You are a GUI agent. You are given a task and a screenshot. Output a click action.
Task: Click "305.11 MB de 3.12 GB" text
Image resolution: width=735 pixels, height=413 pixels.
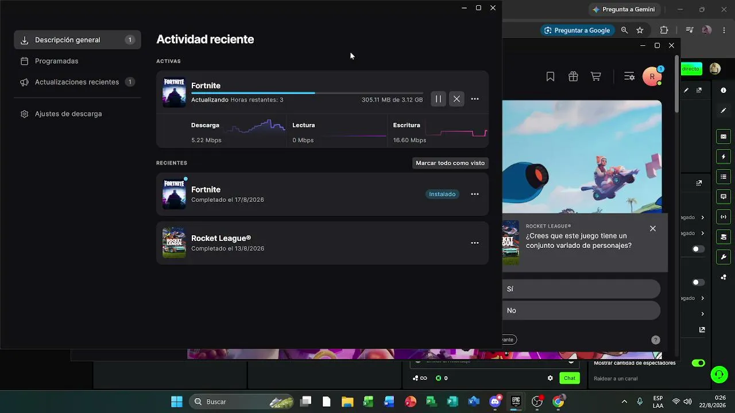pyautogui.click(x=392, y=100)
